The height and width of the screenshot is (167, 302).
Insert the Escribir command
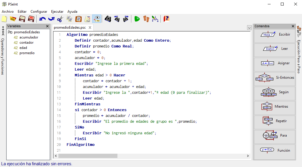[x=275, y=36]
